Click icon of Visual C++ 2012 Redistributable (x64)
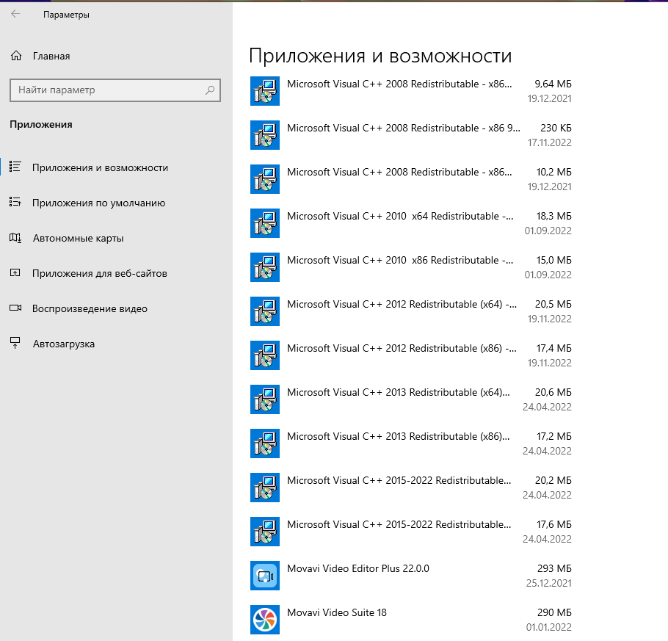This screenshot has width=668, height=641. tap(265, 311)
